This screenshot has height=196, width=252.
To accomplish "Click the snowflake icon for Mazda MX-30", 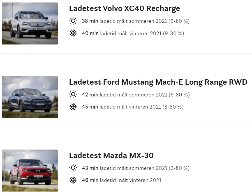I will pos(73,180).
